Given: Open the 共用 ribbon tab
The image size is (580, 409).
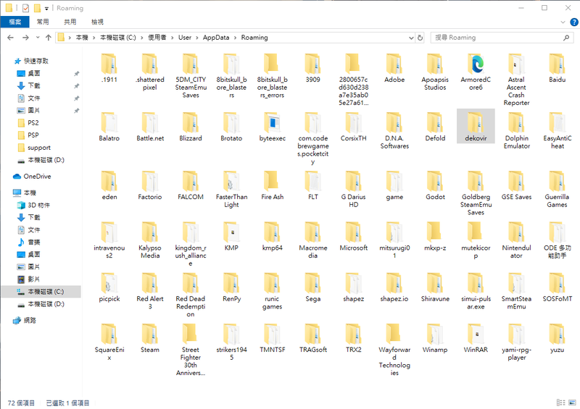Looking at the screenshot, I should click(x=70, y=22).
